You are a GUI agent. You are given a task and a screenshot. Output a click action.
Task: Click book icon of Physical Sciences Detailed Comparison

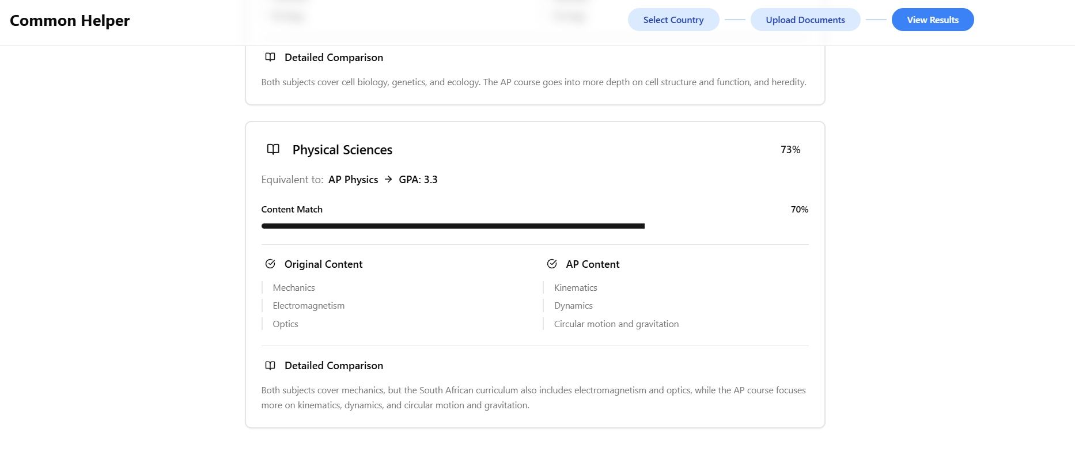(x=270, y=366)
